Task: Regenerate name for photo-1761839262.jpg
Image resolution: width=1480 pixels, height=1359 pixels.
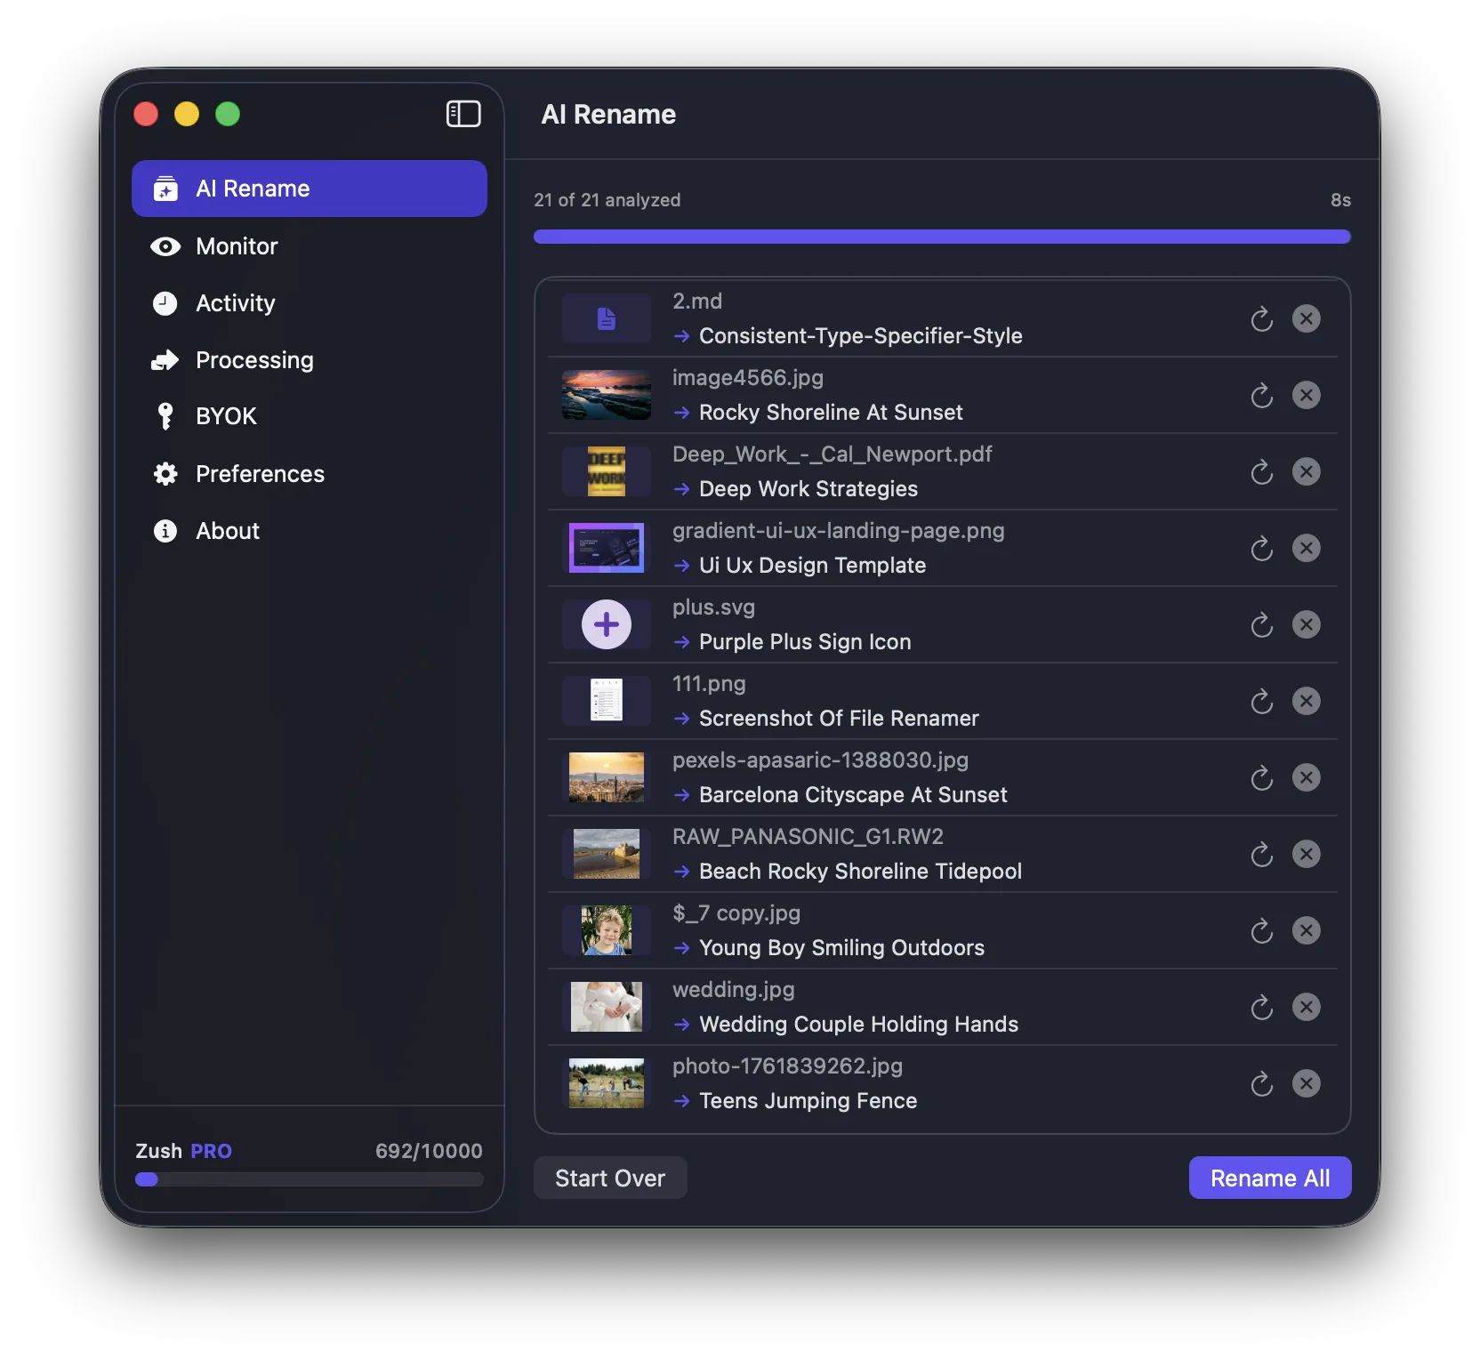Action: (1261, 1084)
